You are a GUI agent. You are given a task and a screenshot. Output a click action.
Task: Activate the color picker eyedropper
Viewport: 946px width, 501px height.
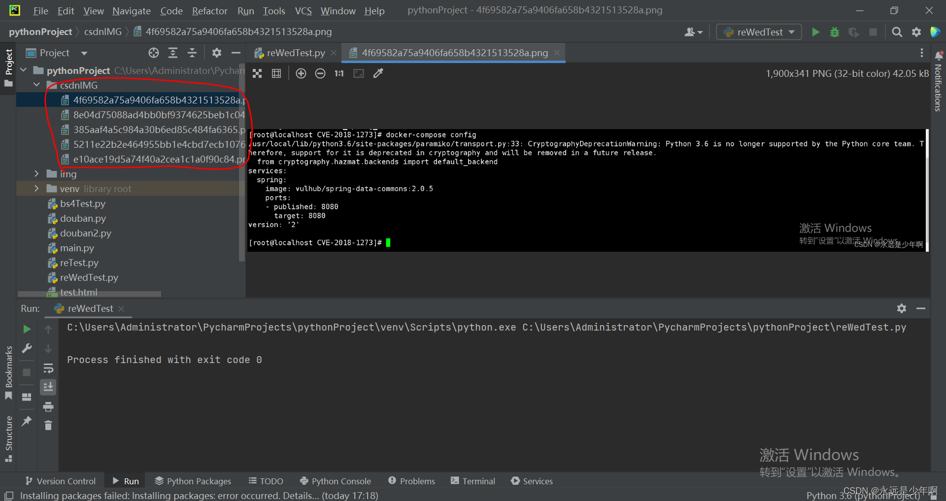(378, 73)
